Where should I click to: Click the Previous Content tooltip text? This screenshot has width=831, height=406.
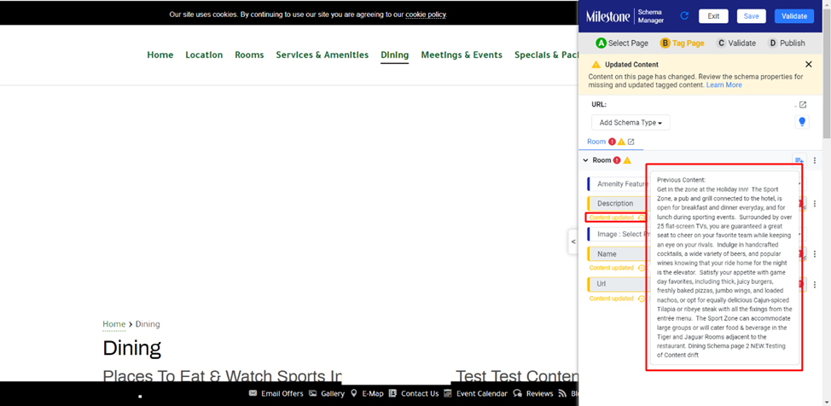724,268
